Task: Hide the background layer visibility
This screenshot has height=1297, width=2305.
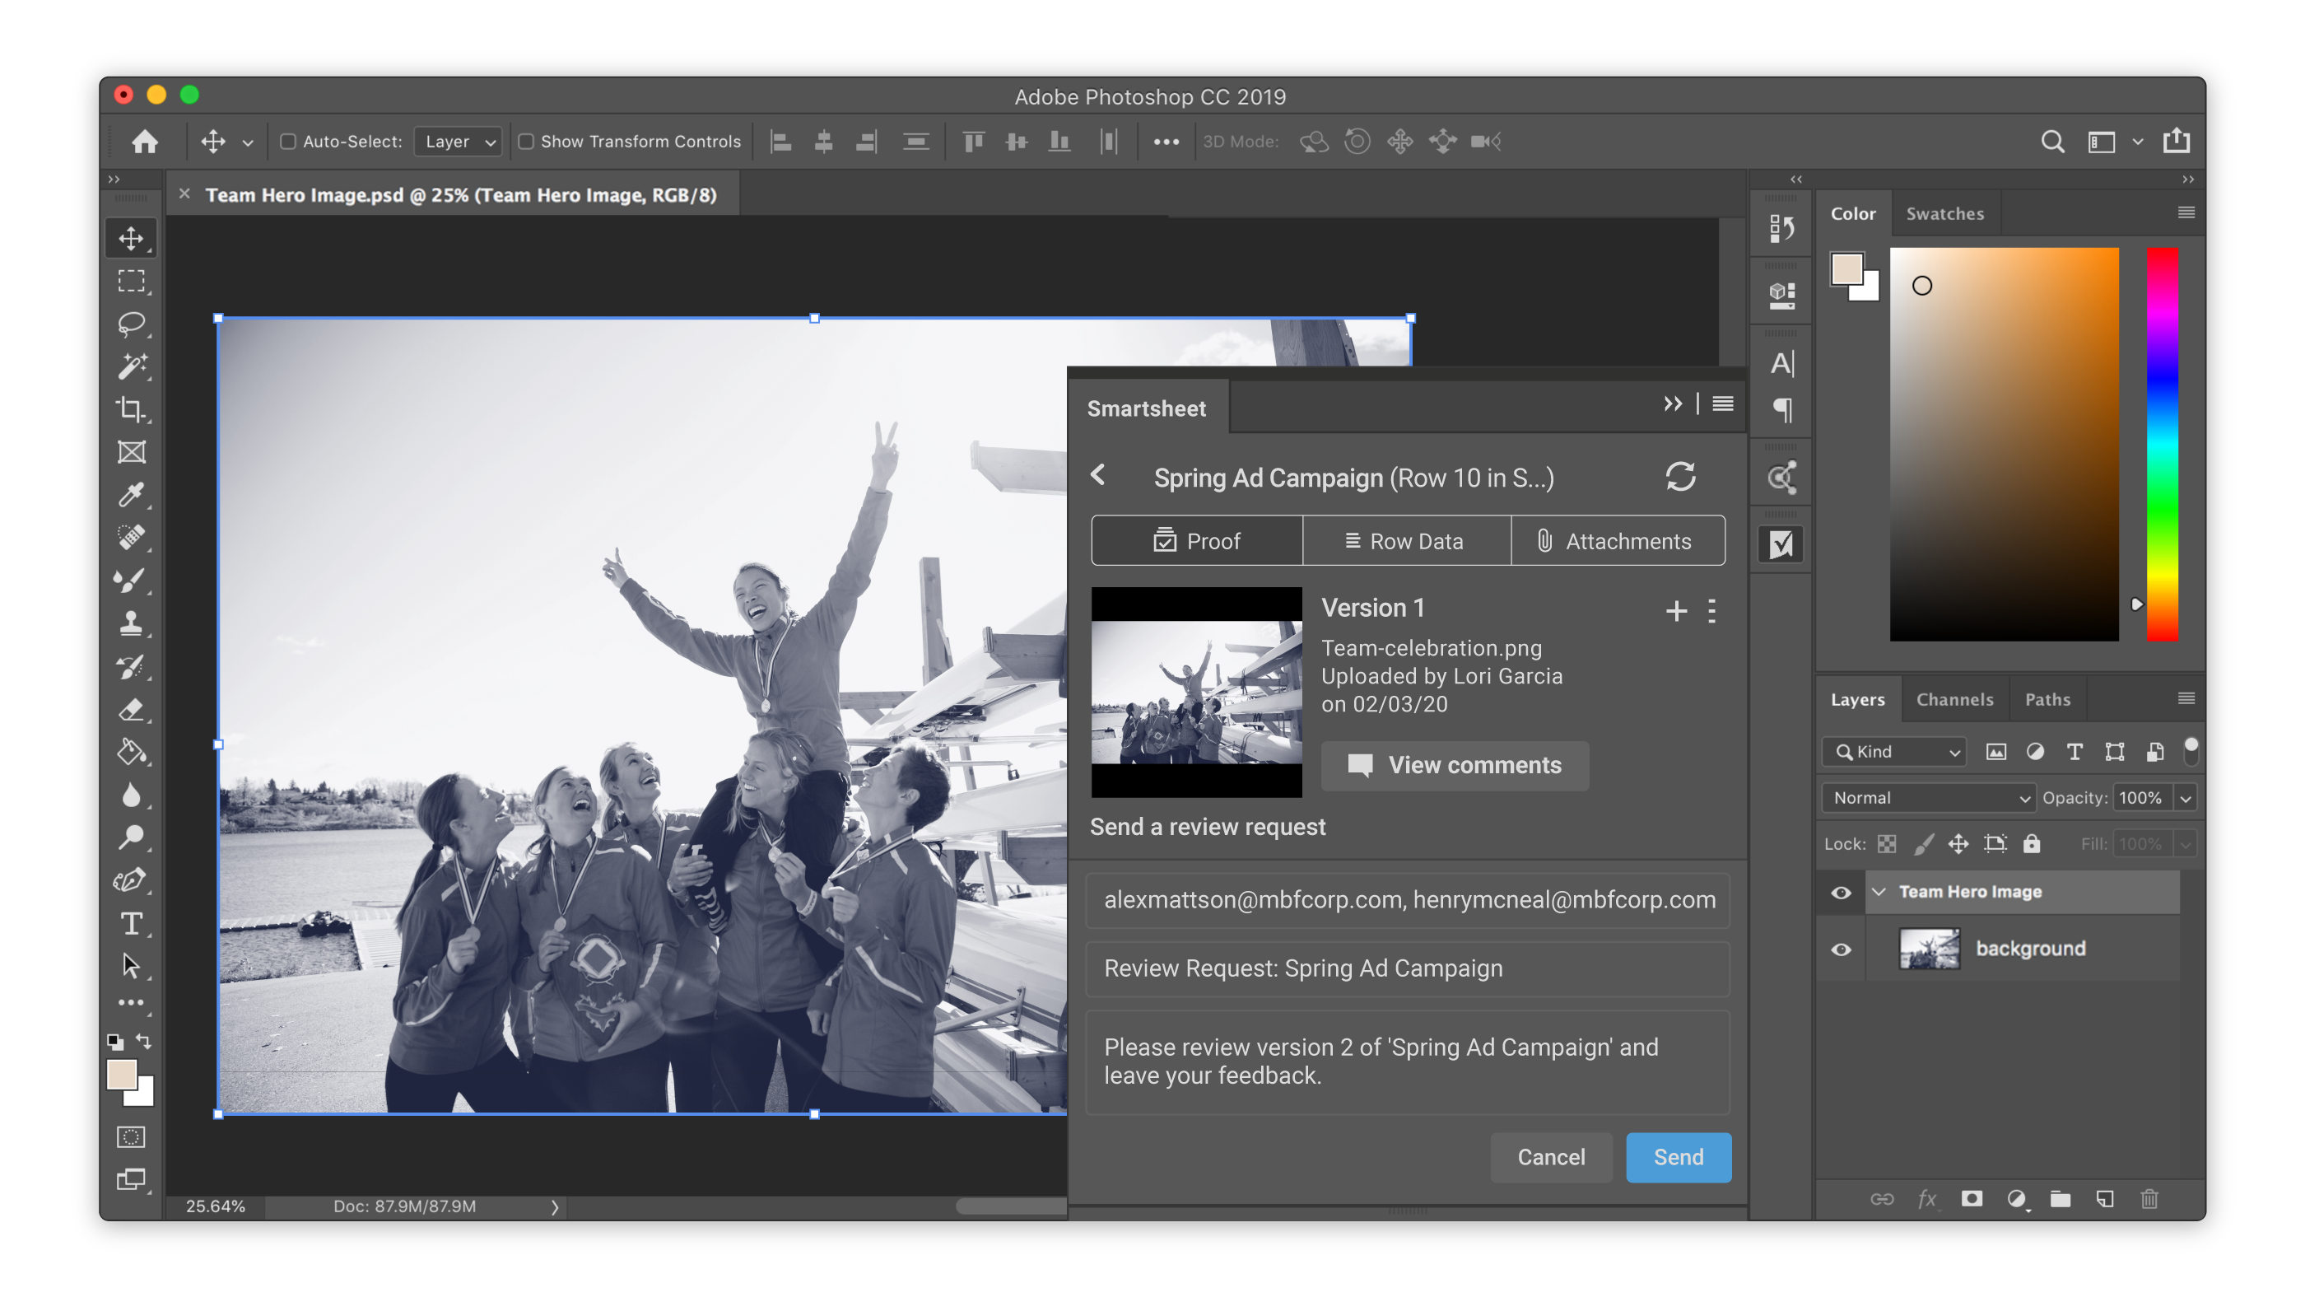Action: [1841, 949]
